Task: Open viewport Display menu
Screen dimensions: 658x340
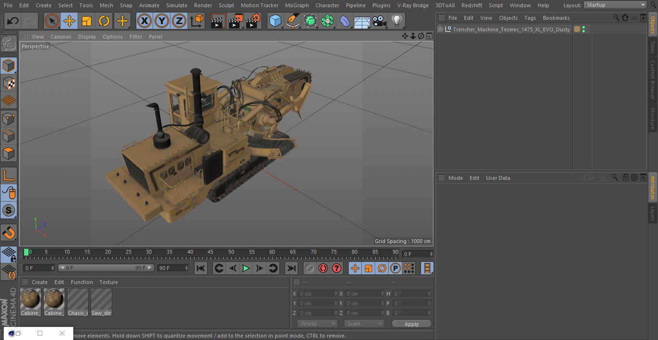Action: click(87, 37)
